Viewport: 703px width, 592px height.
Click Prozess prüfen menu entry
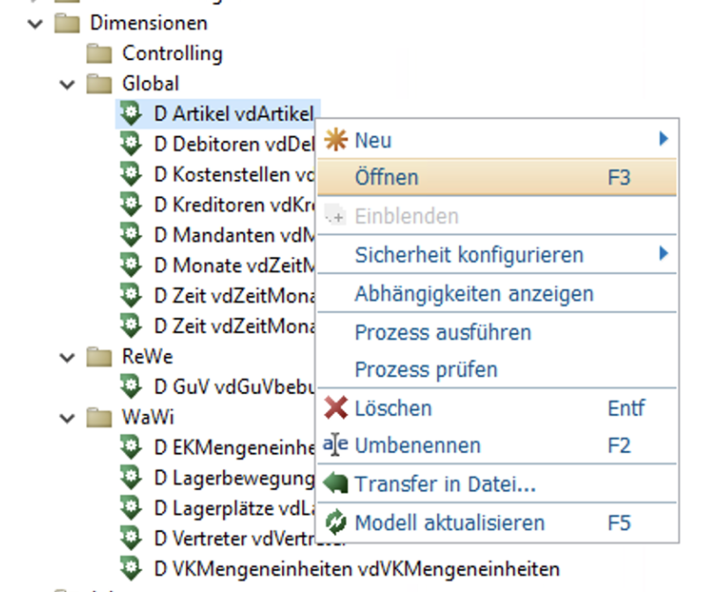coord(425,369)
